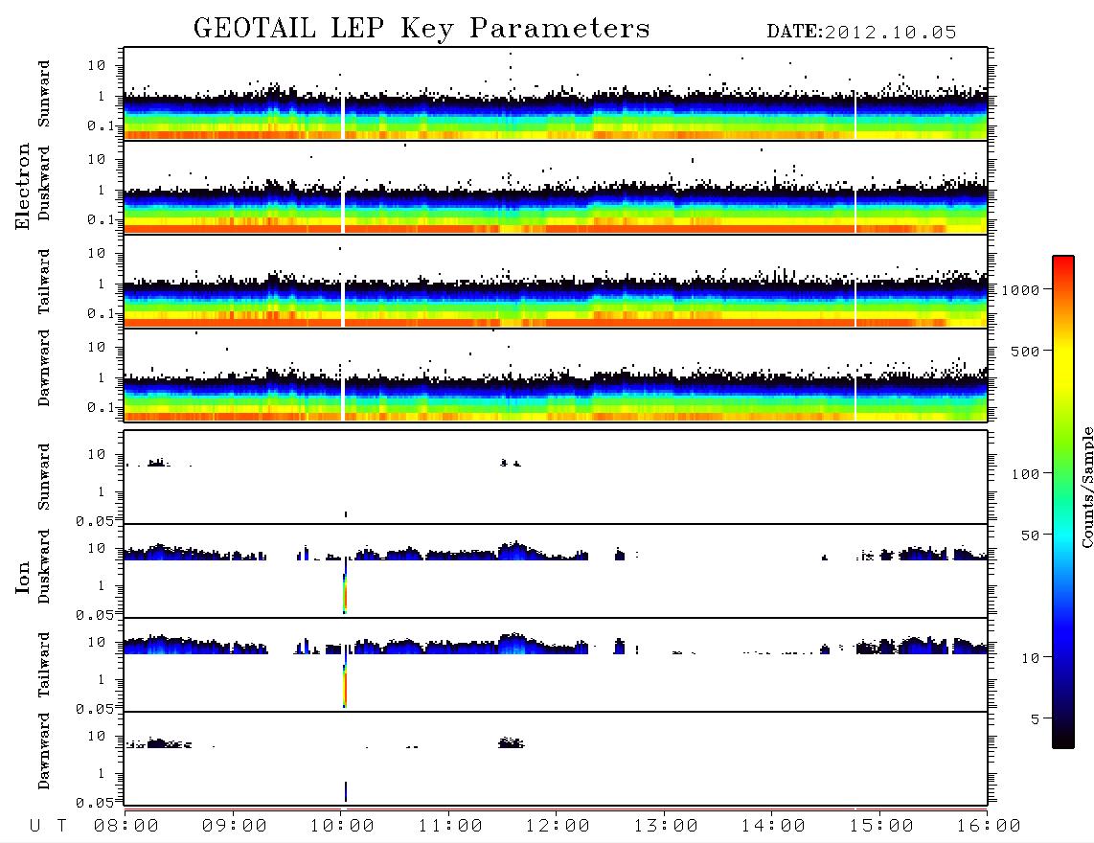The height and width of the screenshot is (843, 1094).
Task: Click the 15:00 time axis label
Action: coord(880,827)
